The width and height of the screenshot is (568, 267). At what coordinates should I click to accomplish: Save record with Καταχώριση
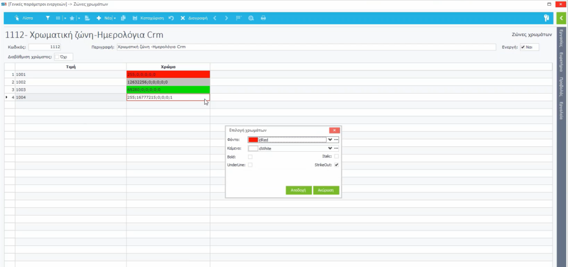(148, 18)
